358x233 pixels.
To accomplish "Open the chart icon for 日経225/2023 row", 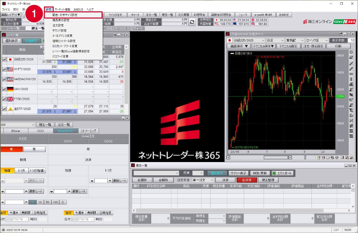I will click(4, 59).
